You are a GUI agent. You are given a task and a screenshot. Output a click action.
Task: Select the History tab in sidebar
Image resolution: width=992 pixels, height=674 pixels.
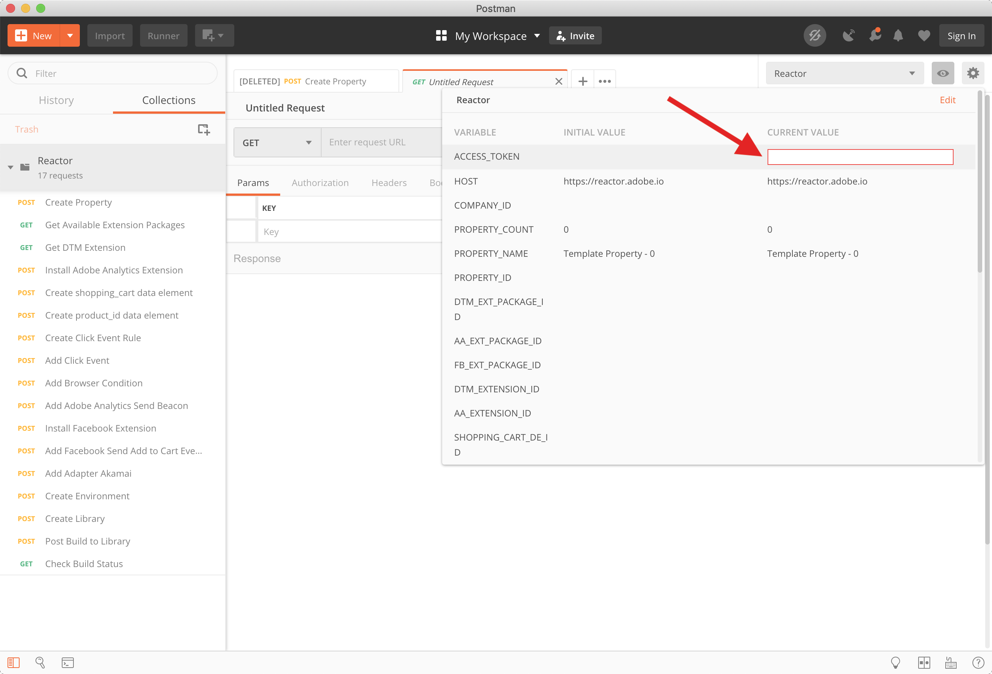57,99
